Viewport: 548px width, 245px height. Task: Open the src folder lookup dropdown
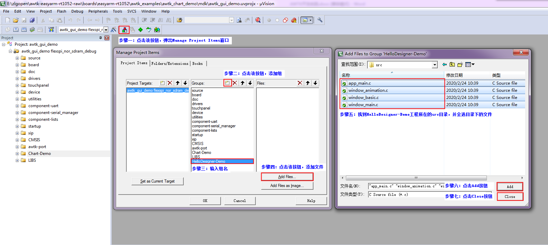tap(435, 65)
